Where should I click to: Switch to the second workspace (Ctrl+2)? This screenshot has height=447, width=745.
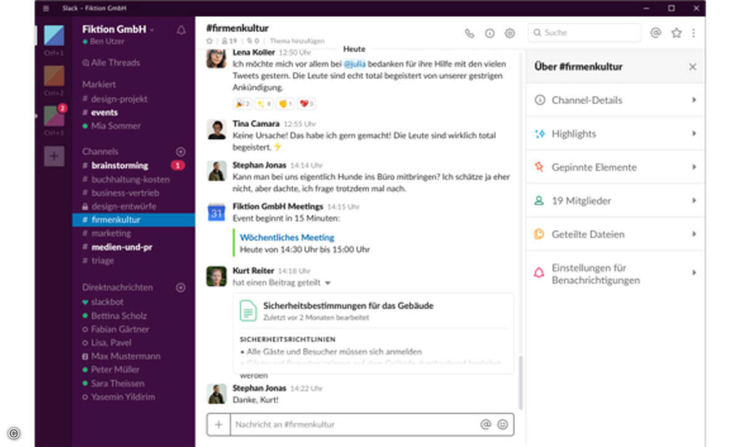53,76
